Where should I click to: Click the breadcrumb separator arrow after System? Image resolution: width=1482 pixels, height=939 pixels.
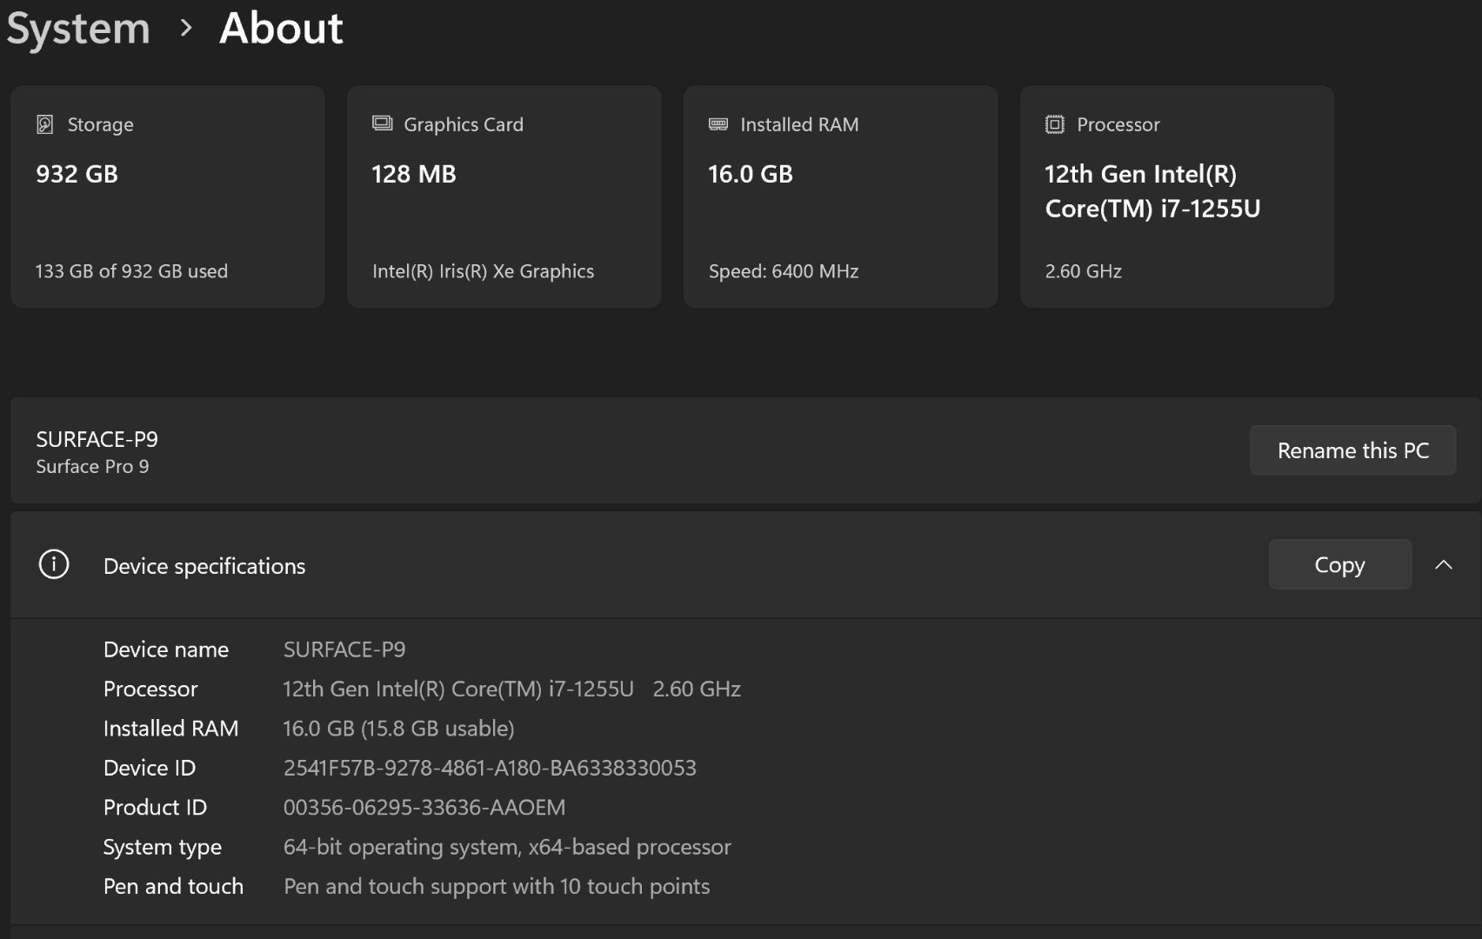pyautogui.click(x=185, y=29)
